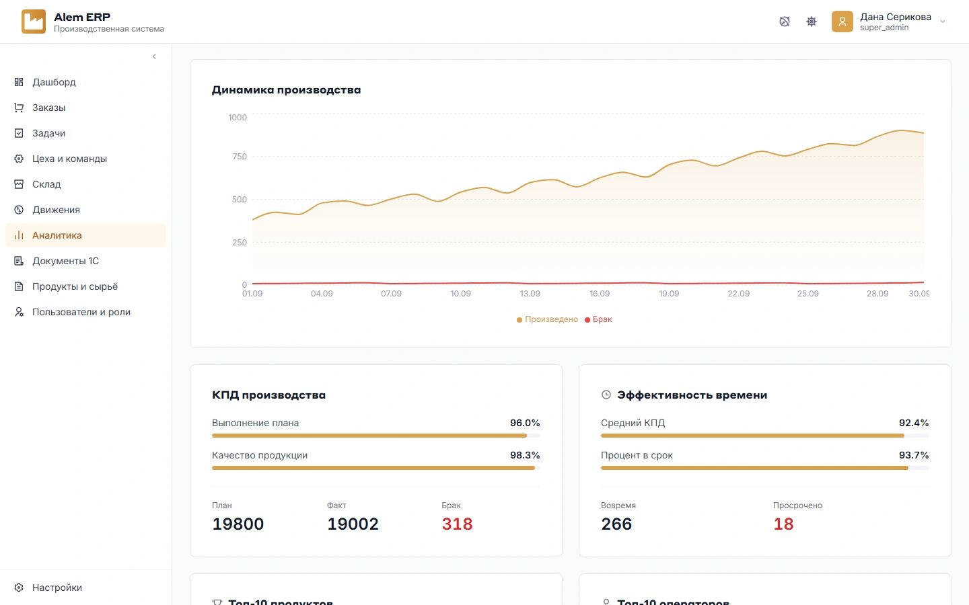Click the Факт value 19002

point(353,524)
